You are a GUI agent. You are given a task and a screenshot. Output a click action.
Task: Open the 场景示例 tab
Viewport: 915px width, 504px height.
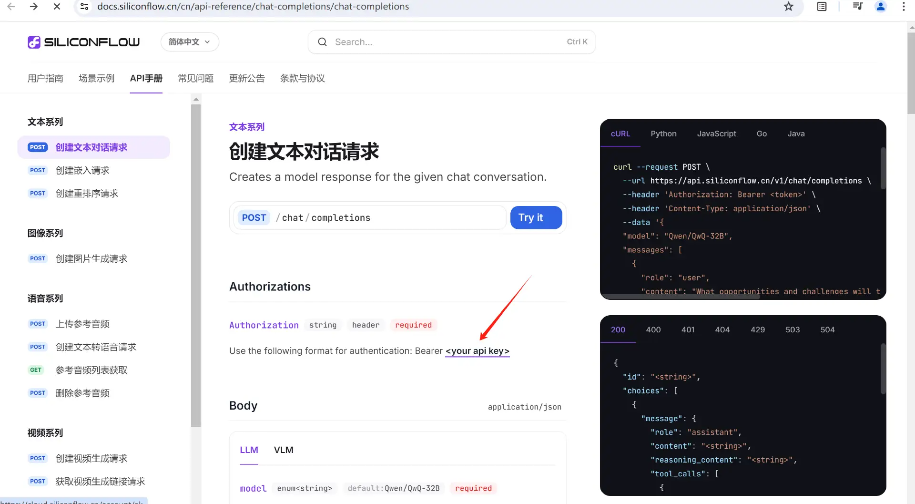(97, 78)
